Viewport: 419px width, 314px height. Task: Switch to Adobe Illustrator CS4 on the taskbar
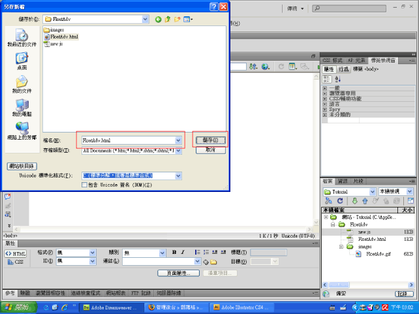tap(241, 307)
